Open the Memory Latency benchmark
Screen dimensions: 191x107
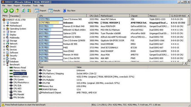tap(21, 77)
